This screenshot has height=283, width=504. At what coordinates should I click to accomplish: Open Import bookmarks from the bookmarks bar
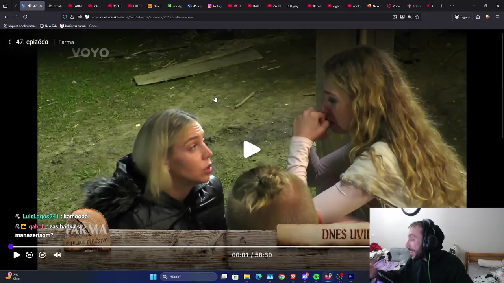(20, 26)
